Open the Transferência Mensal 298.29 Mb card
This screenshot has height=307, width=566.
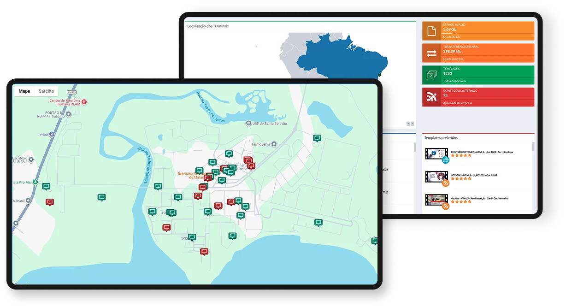click(x=478, y=53)
